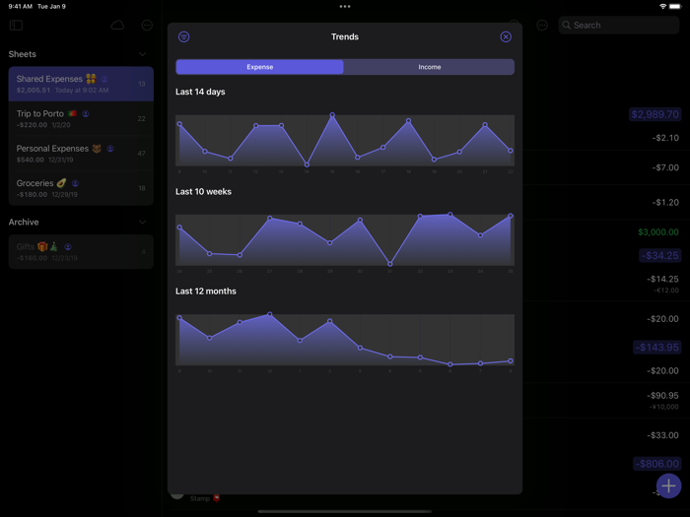Open the main view more options icon

tap(542, 25)
